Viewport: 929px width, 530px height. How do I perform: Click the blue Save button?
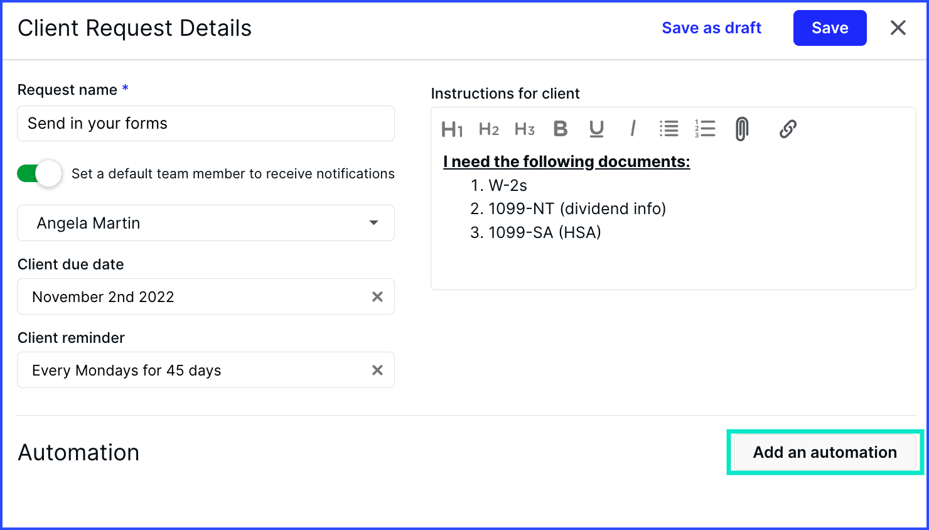[830, 28]
